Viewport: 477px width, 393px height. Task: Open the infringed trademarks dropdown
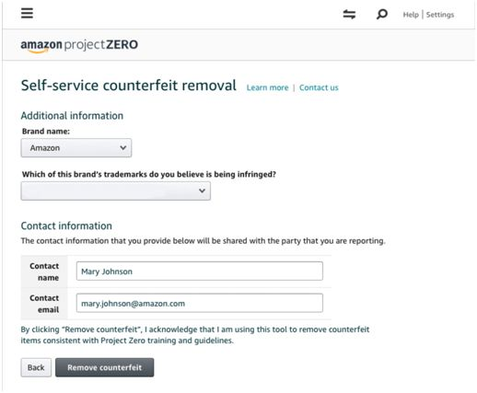pos(116,191)
